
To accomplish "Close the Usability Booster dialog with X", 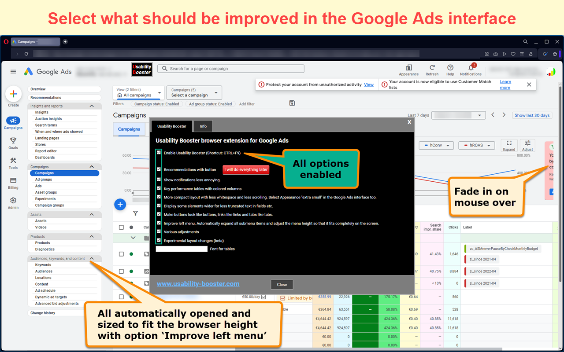I will point(409,122).
